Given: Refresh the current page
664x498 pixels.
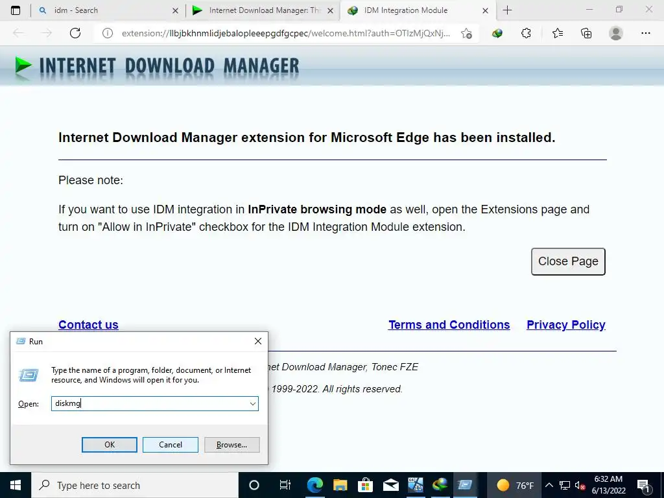Looking at the screenshot, I should [75, 33].
